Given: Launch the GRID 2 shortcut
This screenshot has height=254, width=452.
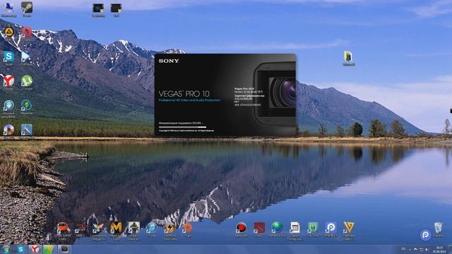Looking at the screenshot, I should (x=81, y=229).
